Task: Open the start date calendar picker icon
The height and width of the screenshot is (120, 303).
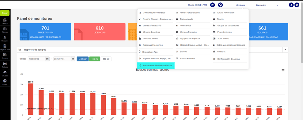Action: click(47, 59)
